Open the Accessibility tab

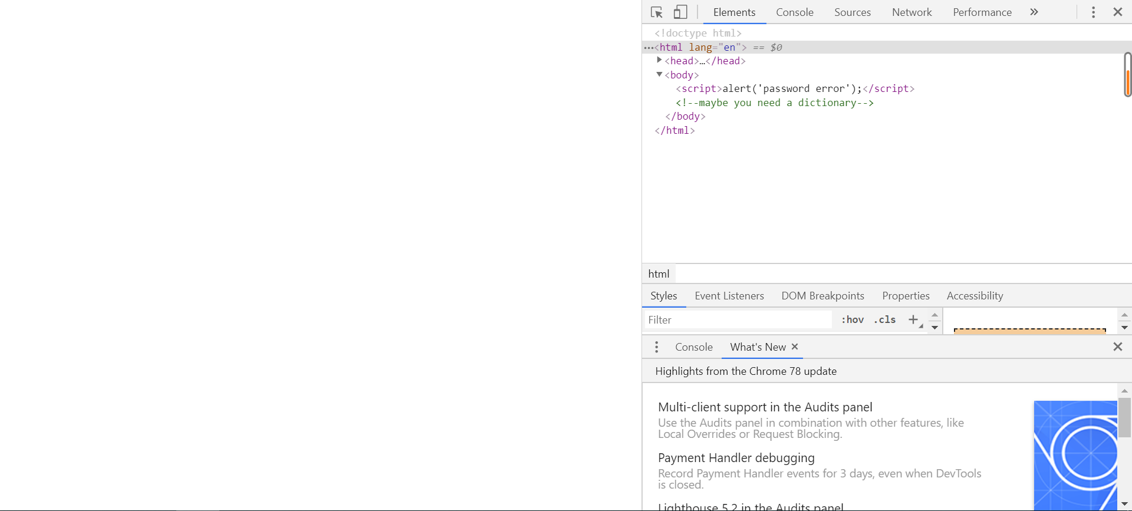tap(975, 296)
